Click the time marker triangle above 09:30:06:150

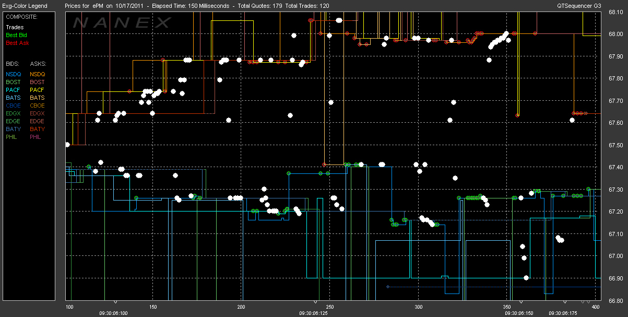[520, 302]
